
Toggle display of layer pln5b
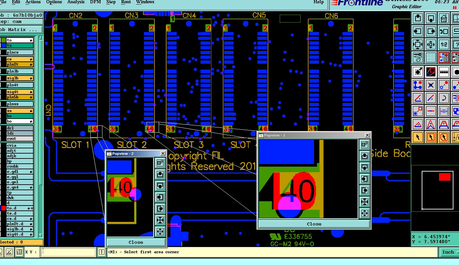[20, 97]
